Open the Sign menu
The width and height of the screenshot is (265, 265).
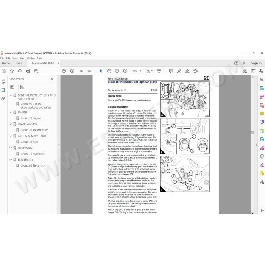pyautogui.click(x=22, y=58)
